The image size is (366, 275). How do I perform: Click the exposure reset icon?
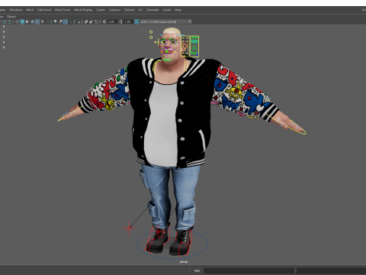click(104, 21)
